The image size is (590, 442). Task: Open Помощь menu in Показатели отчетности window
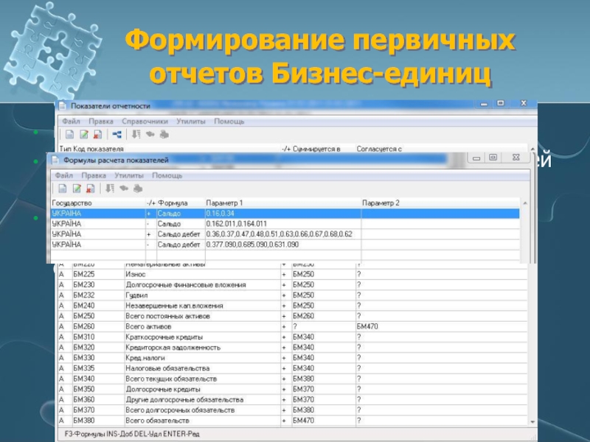point(229,121)
